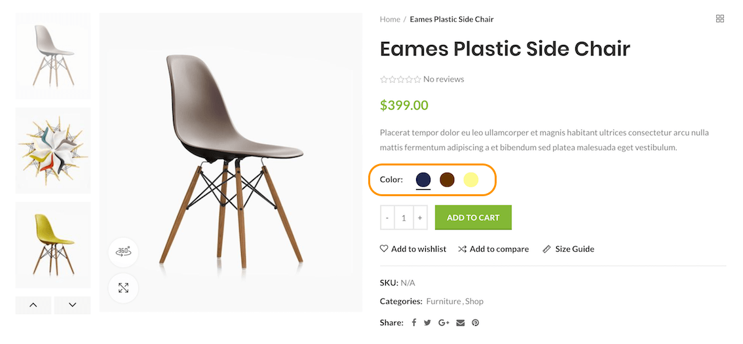Open the Size Guide

pos(568,249)
